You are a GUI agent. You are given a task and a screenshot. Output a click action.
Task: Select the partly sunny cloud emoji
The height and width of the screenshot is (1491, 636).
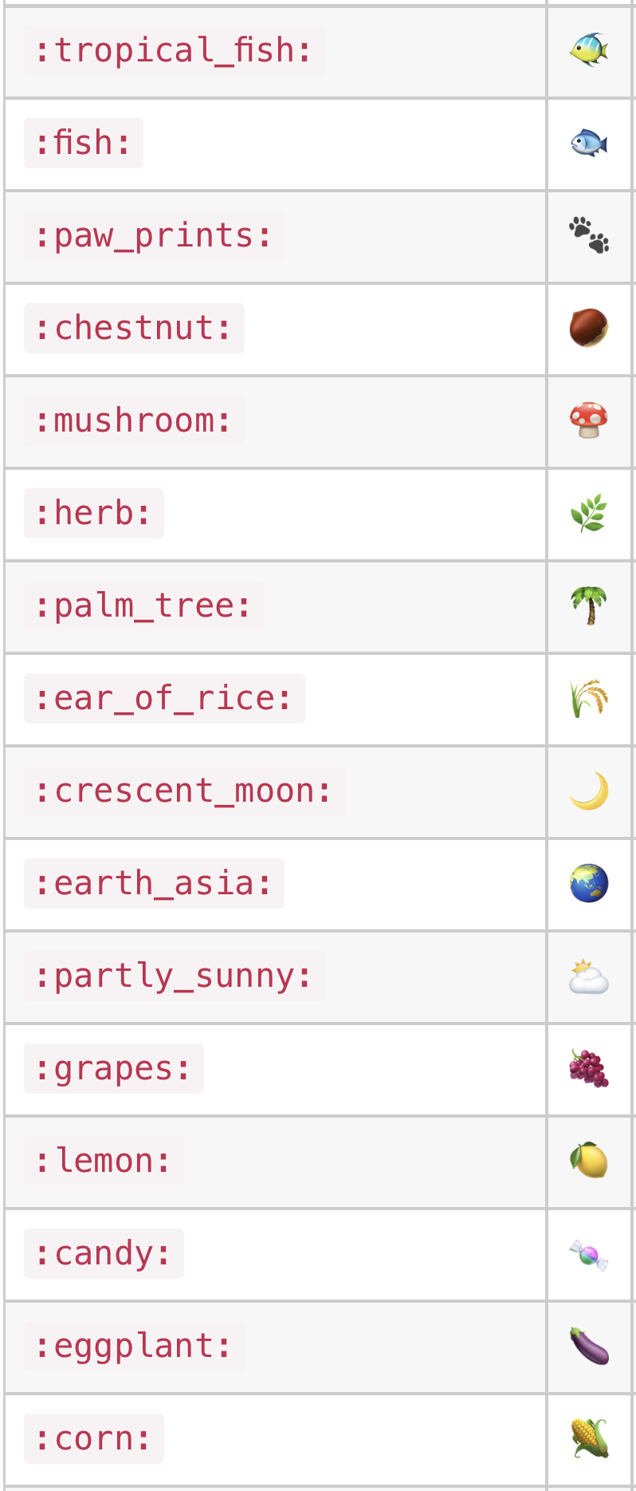pyautogui.click(x=589, y=976)
